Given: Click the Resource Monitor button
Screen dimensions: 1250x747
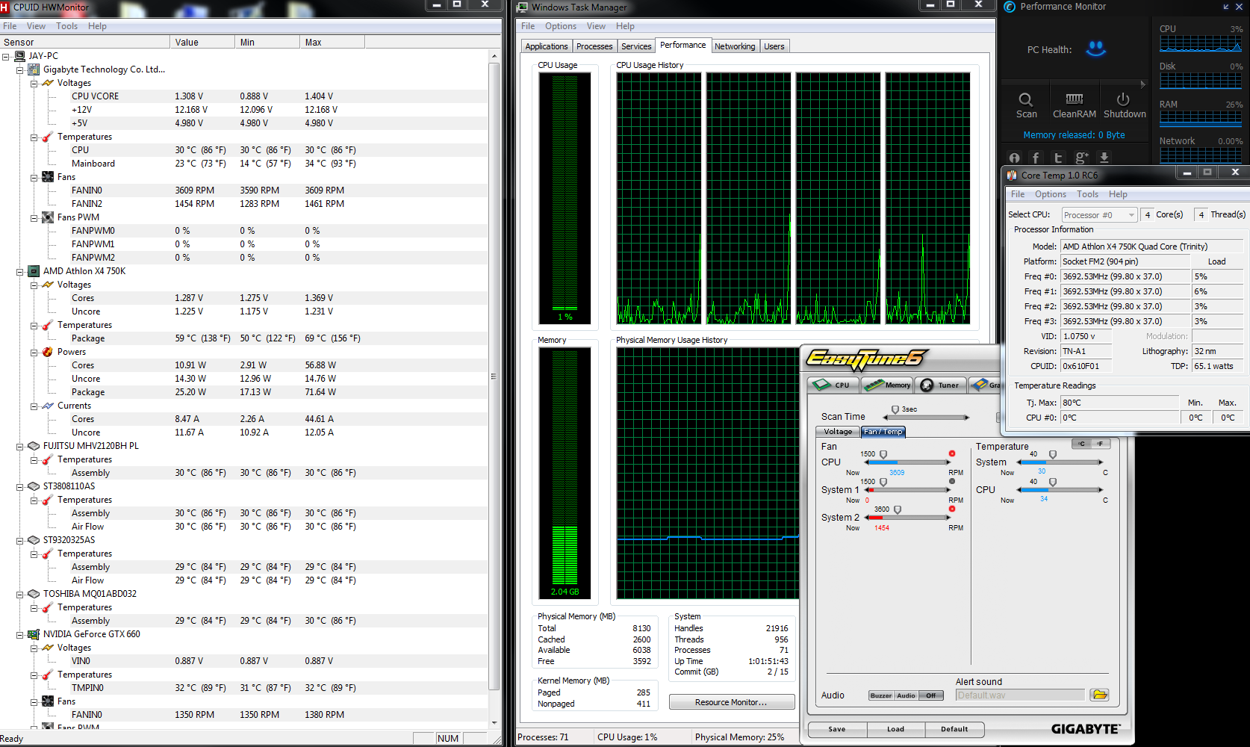Looking at the screenshot, I should [732, 702].
